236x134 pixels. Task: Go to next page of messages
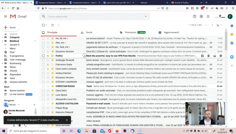(x=212, y=25)
